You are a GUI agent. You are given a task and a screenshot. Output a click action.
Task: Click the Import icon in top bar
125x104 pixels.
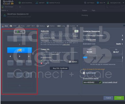point(37,3)
